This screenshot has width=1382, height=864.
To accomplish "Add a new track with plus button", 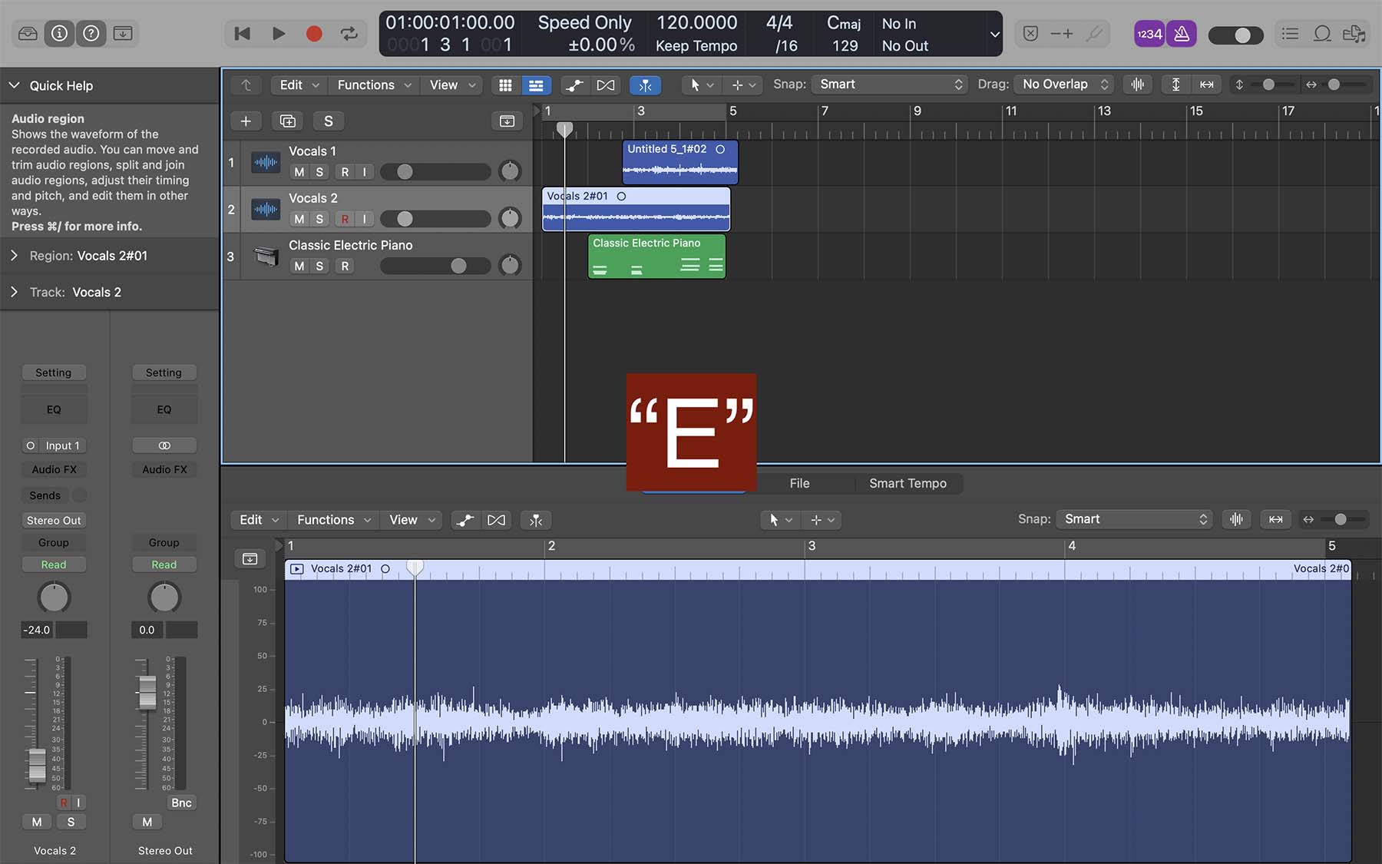I will pos(246,121).
